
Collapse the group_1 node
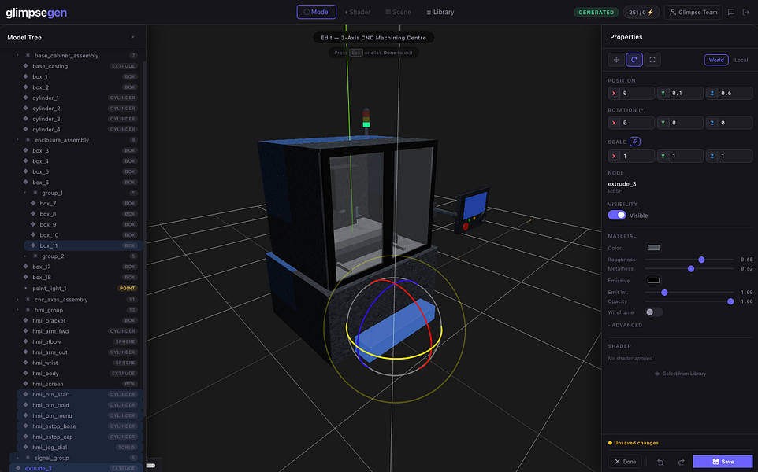(25, 193)
